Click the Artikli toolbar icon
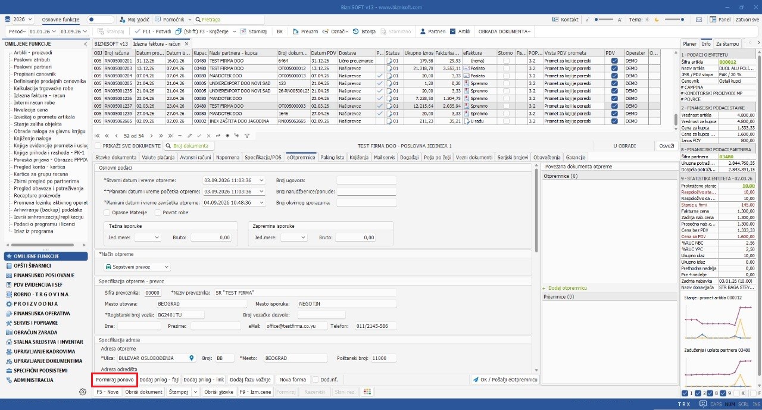The image size is (762, 410). tap(453, 31)
